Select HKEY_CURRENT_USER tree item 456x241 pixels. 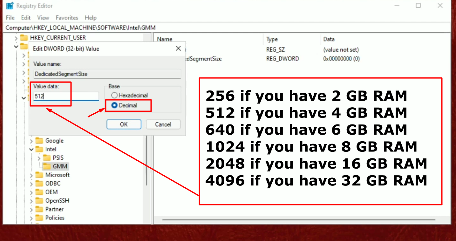click(58, 38)
